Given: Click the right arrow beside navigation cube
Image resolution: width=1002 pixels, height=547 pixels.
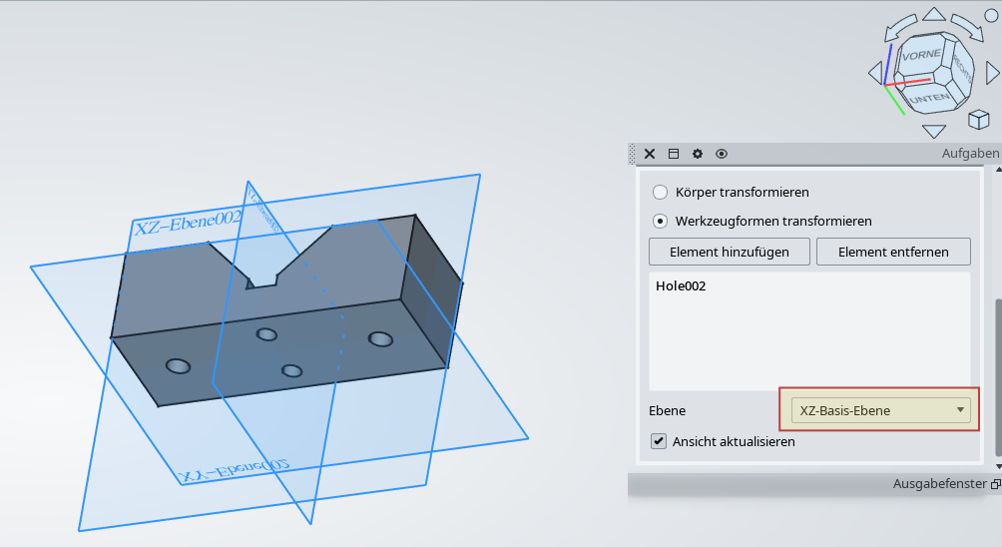Looking at the screenshot, I should click(x=992, y=72).
